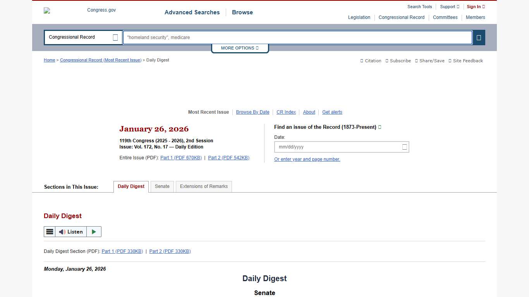Open the Browse By Date link
Image resolution: width=529 pixels, height=297 pixels.
252,112
